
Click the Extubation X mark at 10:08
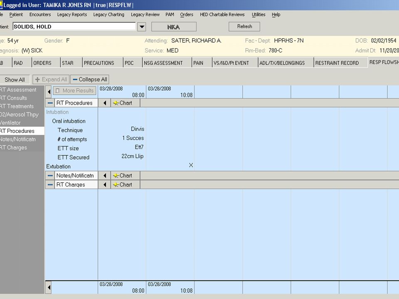click(191, 165)
